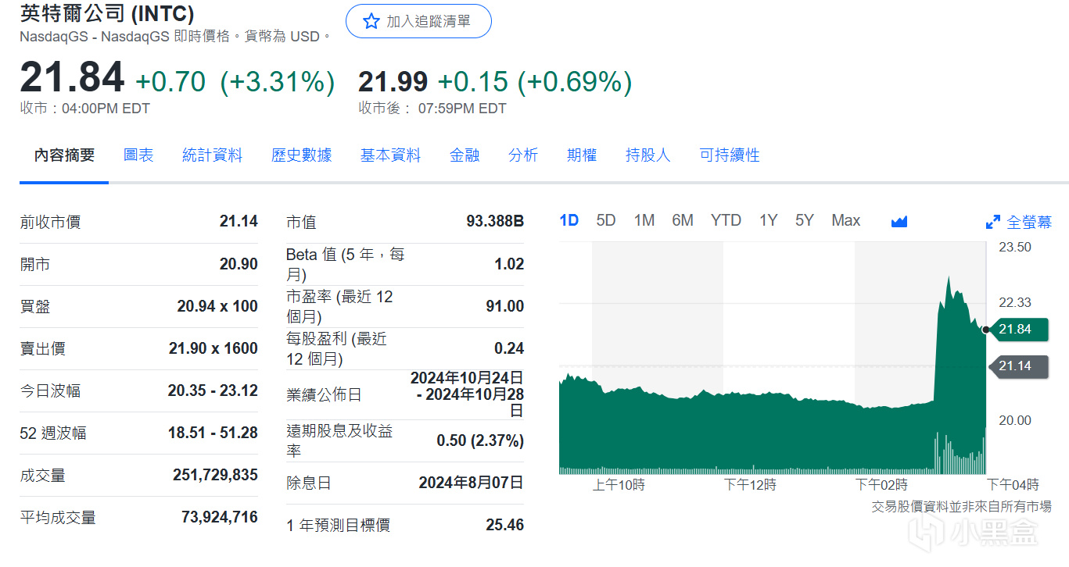Switch to the 統計資料 tab

212,155
